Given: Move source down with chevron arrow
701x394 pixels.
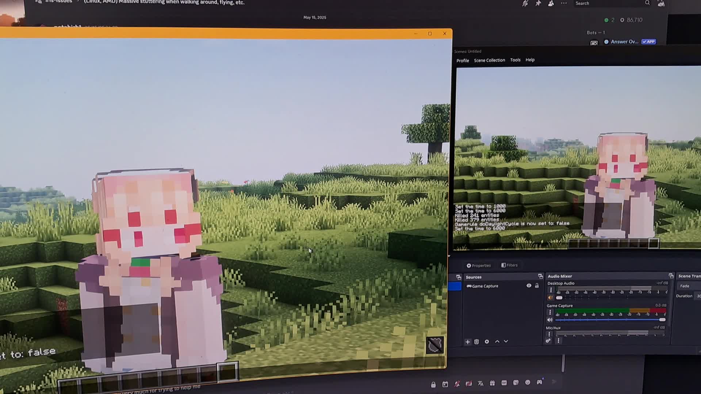Looking at the screenshot, I should pos(506,341).
